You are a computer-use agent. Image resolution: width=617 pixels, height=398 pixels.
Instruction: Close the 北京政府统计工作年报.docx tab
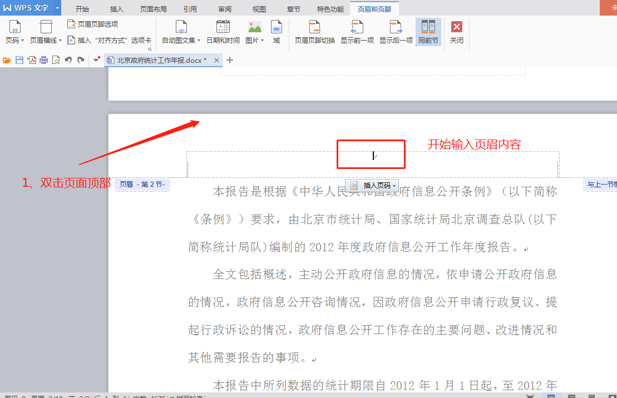click(x=216, y=60)
